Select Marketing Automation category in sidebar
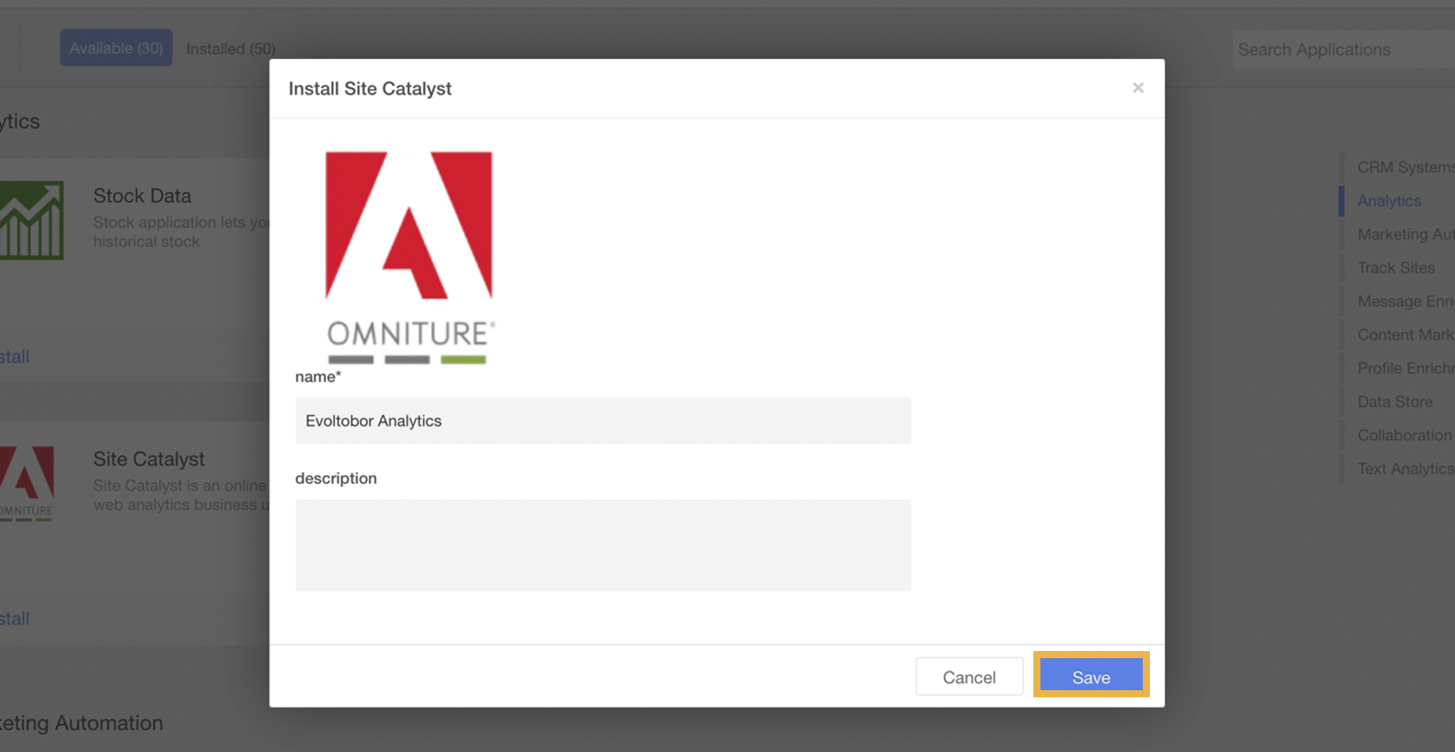1455x752 pixels. (x=1405, y=234)
